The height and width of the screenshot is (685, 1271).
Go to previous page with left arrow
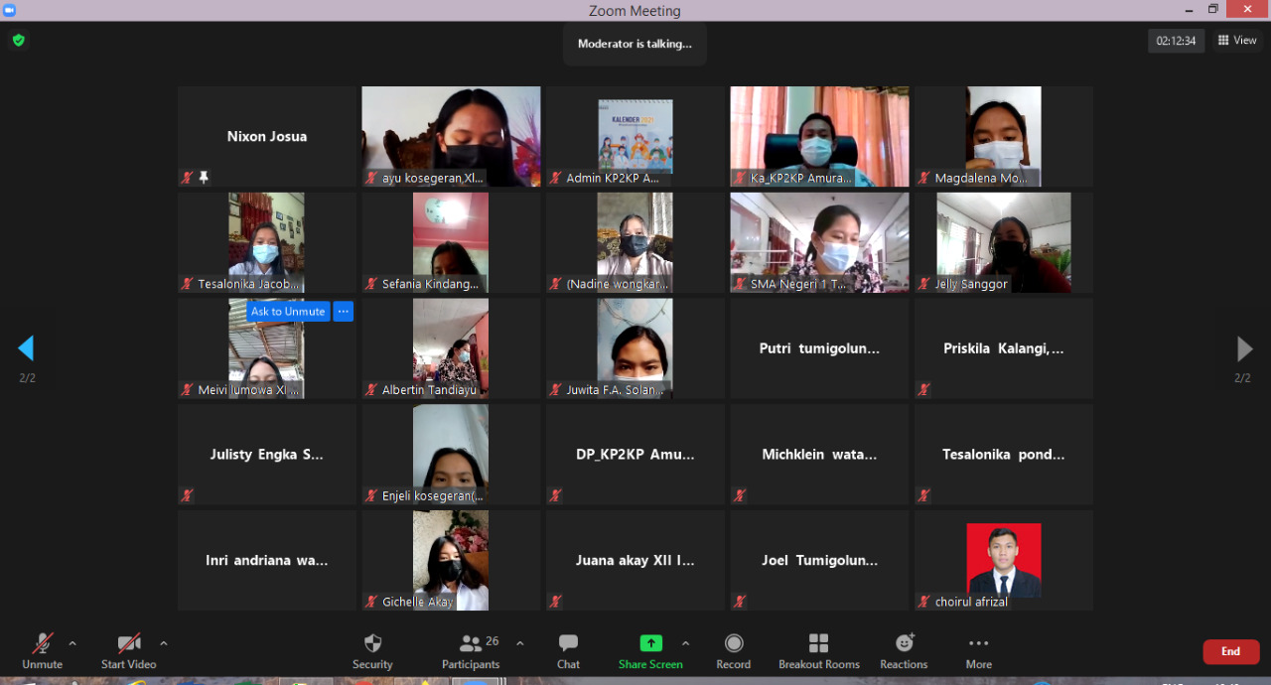tap(27, 348)
